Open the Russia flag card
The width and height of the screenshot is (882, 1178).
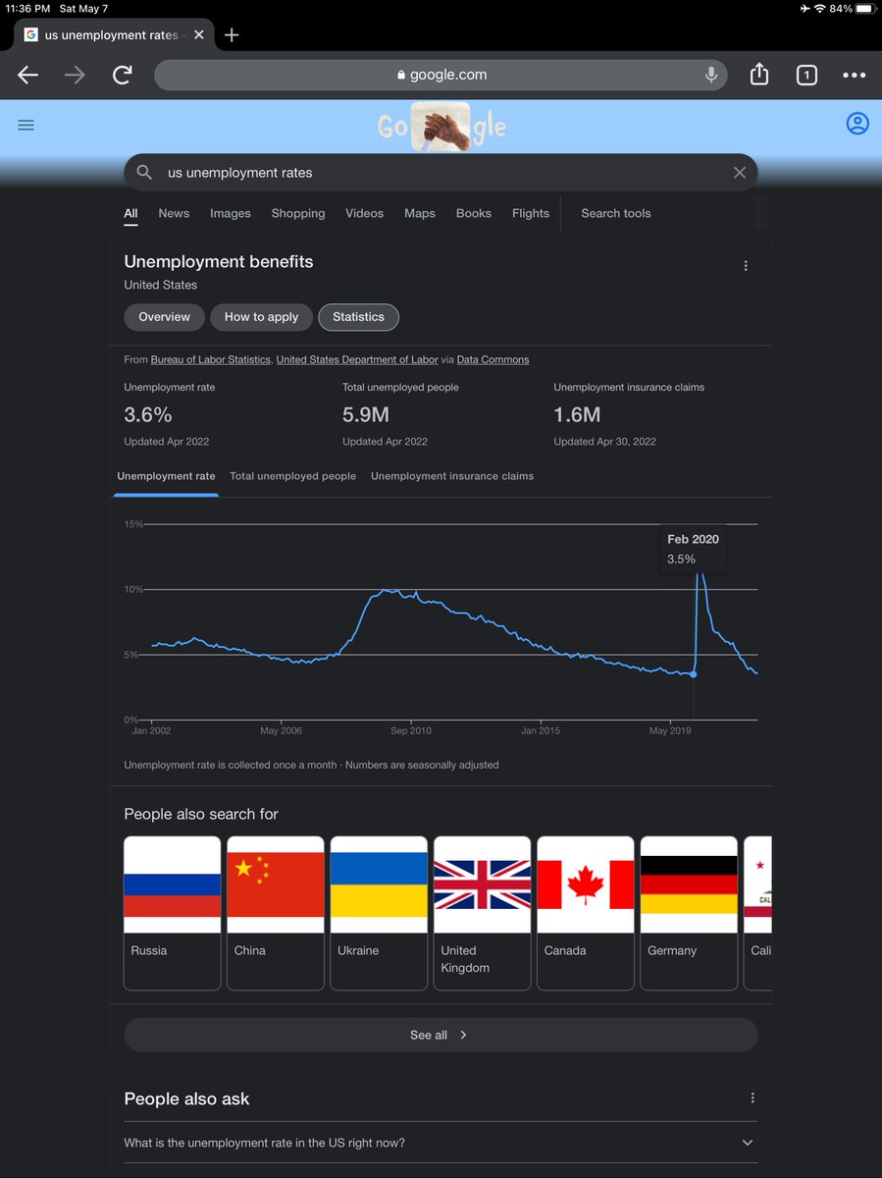(173, 913)
